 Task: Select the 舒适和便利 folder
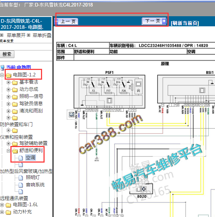(31, 150)
